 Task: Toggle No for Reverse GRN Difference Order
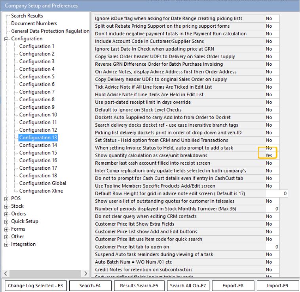point(272,64)
